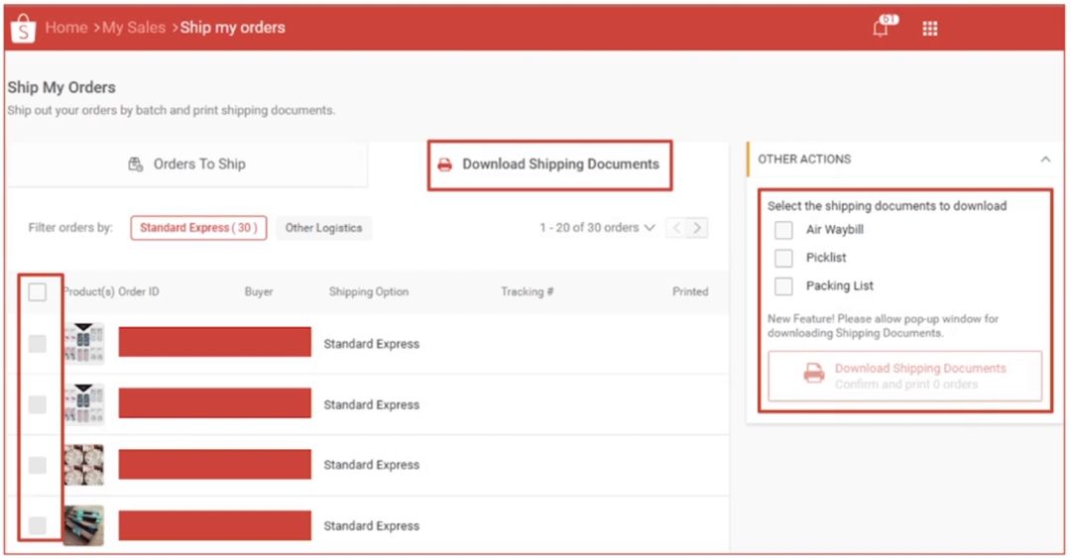
Task: Click the Download Shipping Documents button
Action: tap(904, 376)
